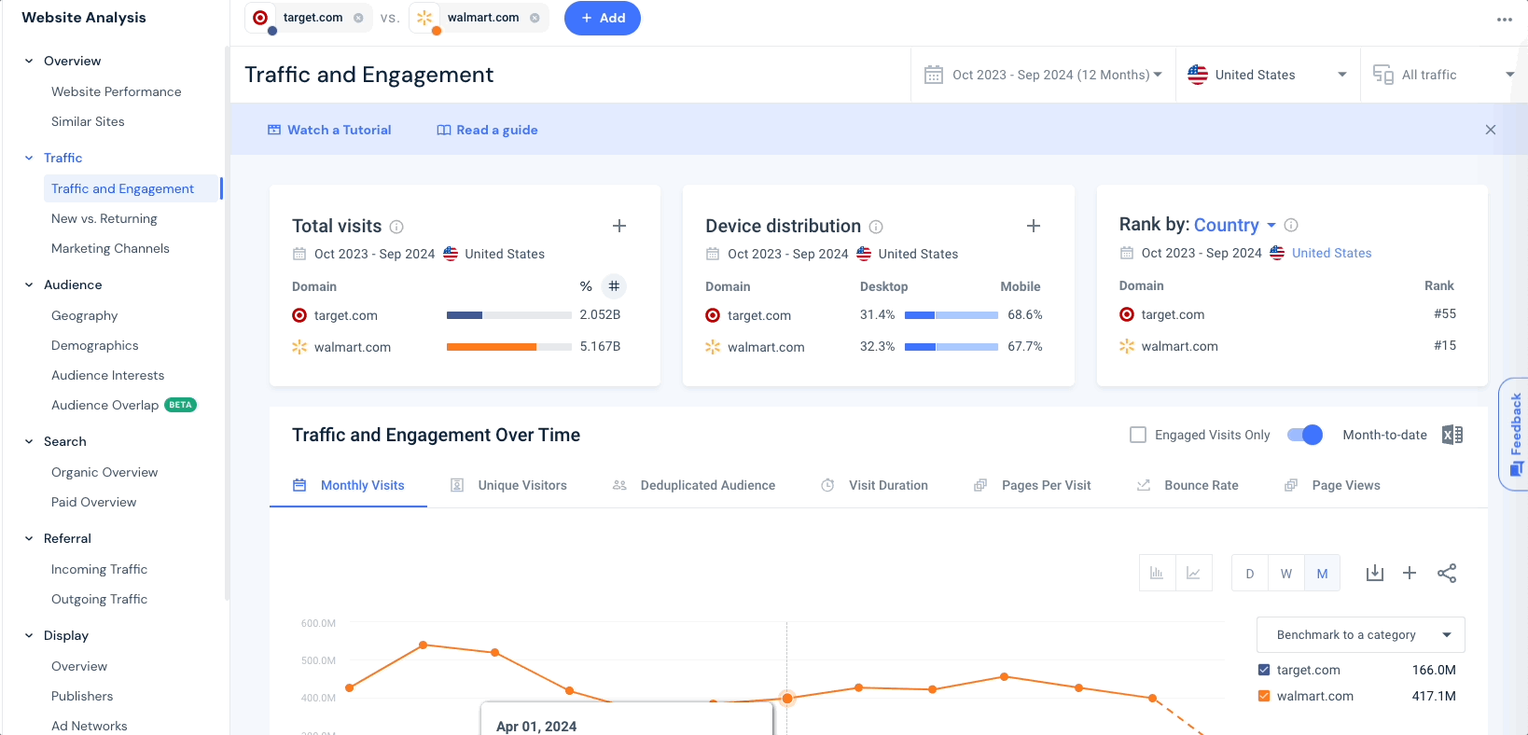
Task: Select the Unique Visitors tab
Action: [508, 485]
